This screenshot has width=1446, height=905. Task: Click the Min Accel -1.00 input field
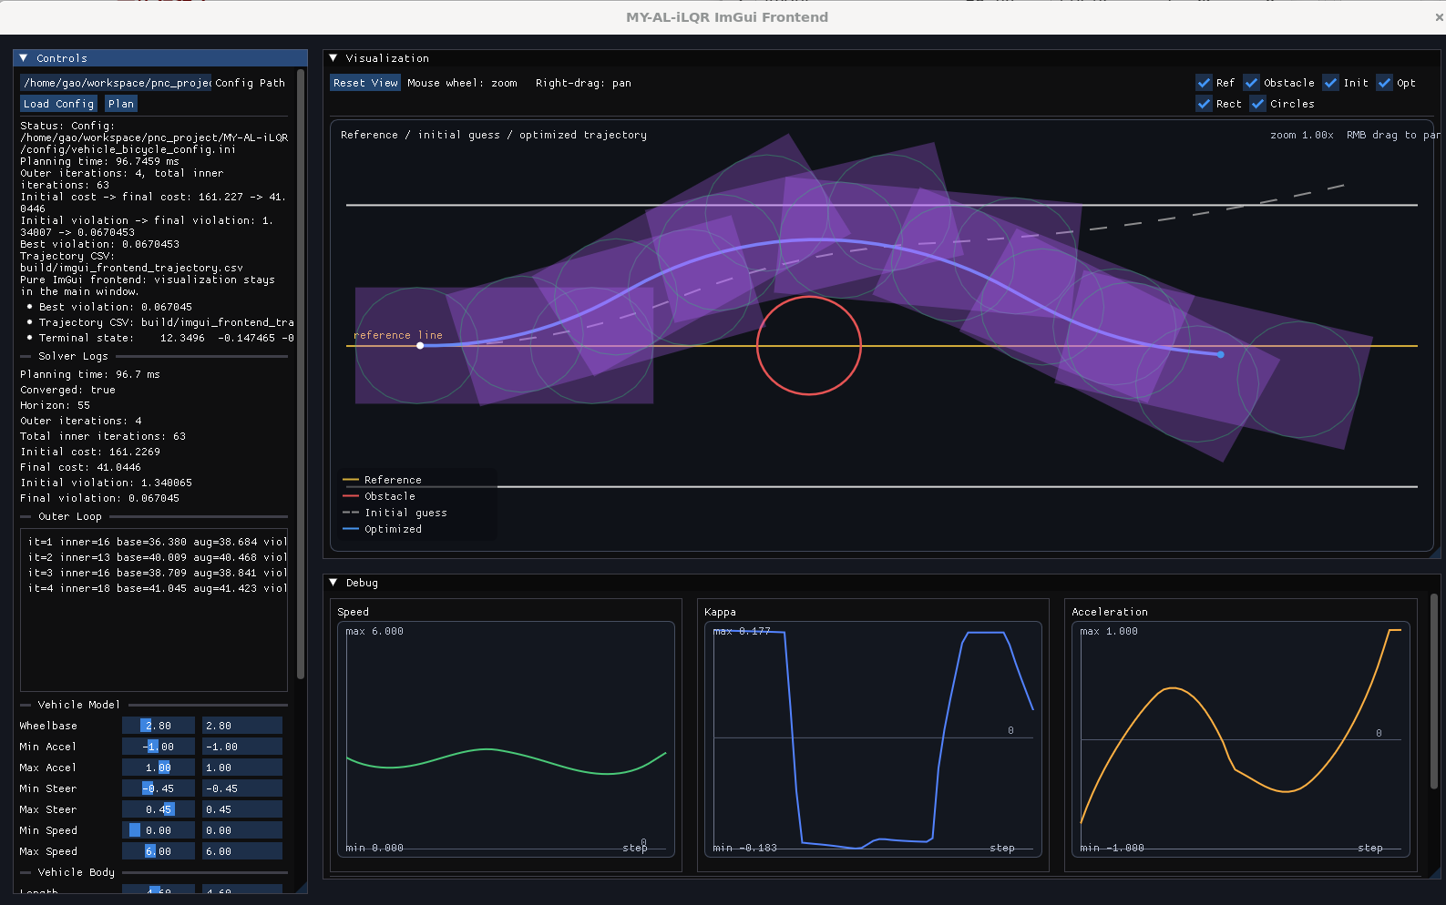point(242,747)
